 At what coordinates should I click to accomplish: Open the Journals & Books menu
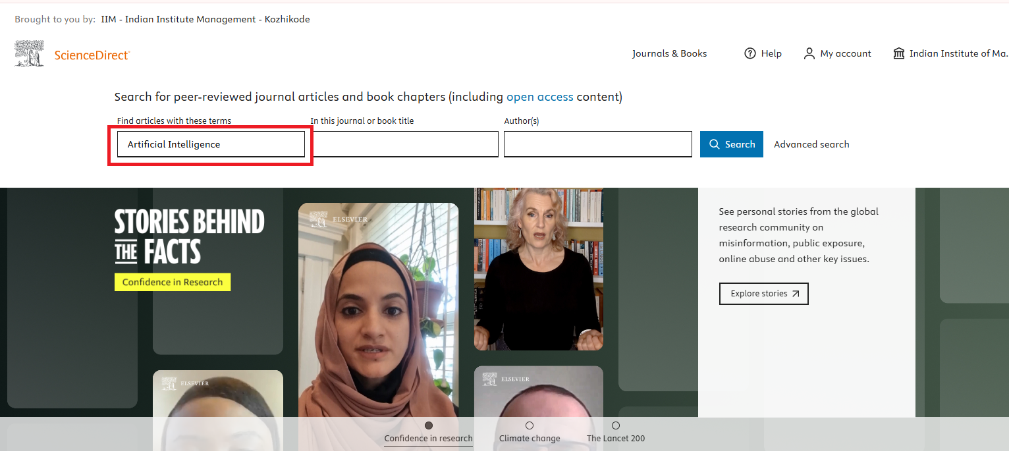669,53
